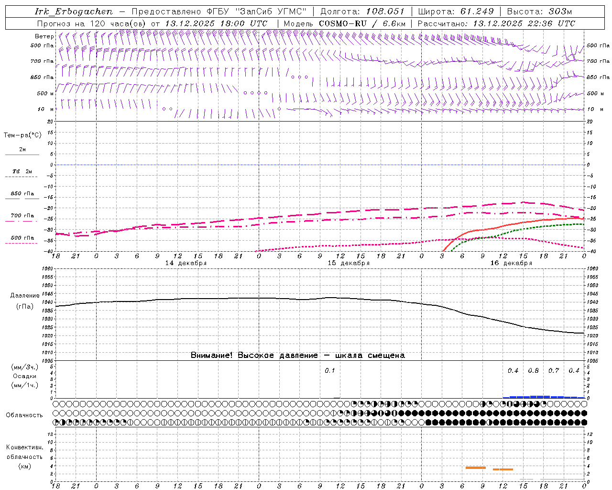
Task: Click the 'Облачность' cloud cover label
Action: click(x=24, y=415)
